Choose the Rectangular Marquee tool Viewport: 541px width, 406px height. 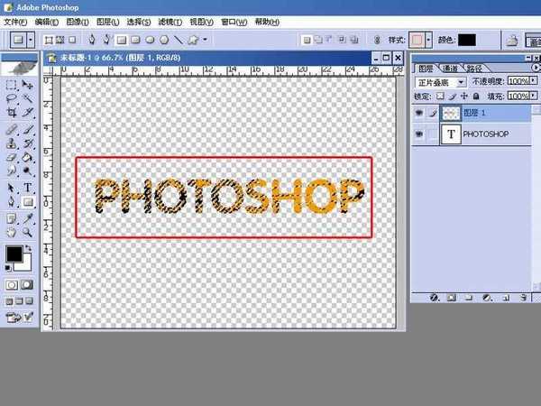click(x=12, y=83)
